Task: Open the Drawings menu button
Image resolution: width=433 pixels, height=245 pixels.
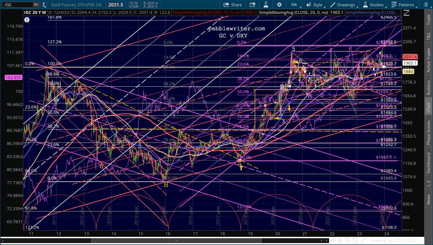Action: (x=343, y=5)
